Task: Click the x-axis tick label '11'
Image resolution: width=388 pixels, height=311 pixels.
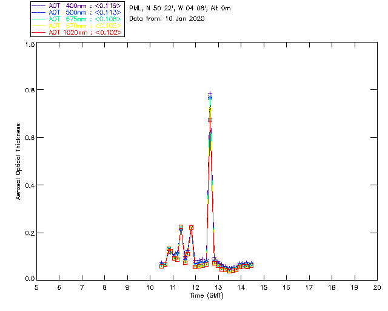Action: (173, 287)
